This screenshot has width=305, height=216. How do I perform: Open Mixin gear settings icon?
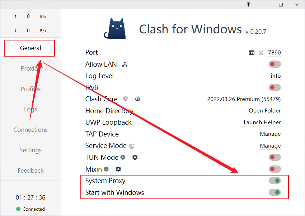pos(118,169)
